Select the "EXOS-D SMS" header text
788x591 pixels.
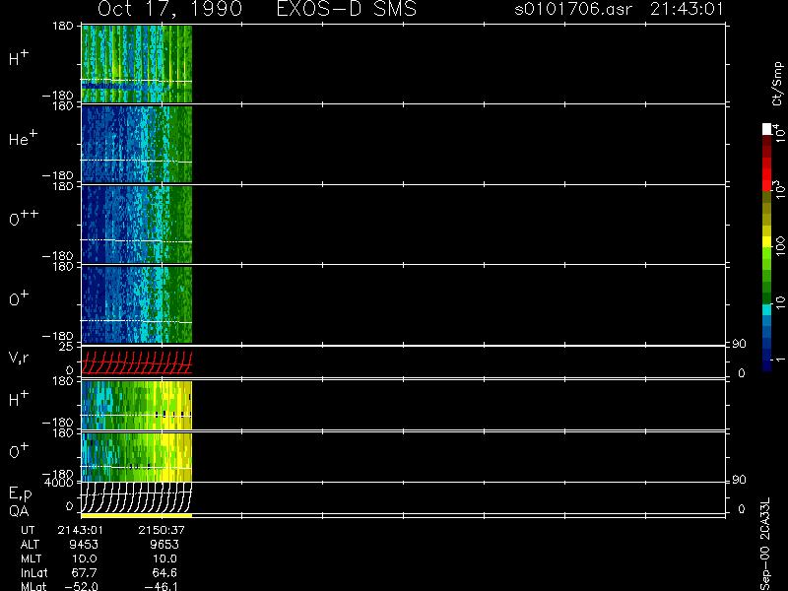pos(347,9)
